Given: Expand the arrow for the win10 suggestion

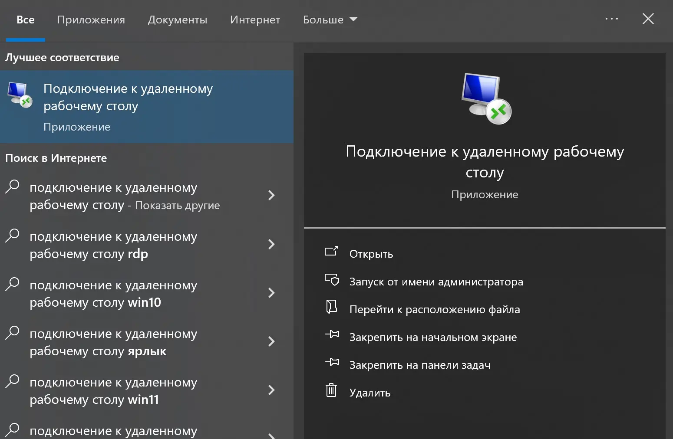Looking at the screenshot, I should pos(271,293).
